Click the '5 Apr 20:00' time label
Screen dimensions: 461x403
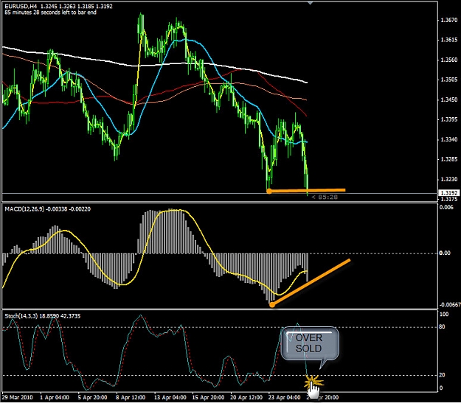tap(93, 397)
